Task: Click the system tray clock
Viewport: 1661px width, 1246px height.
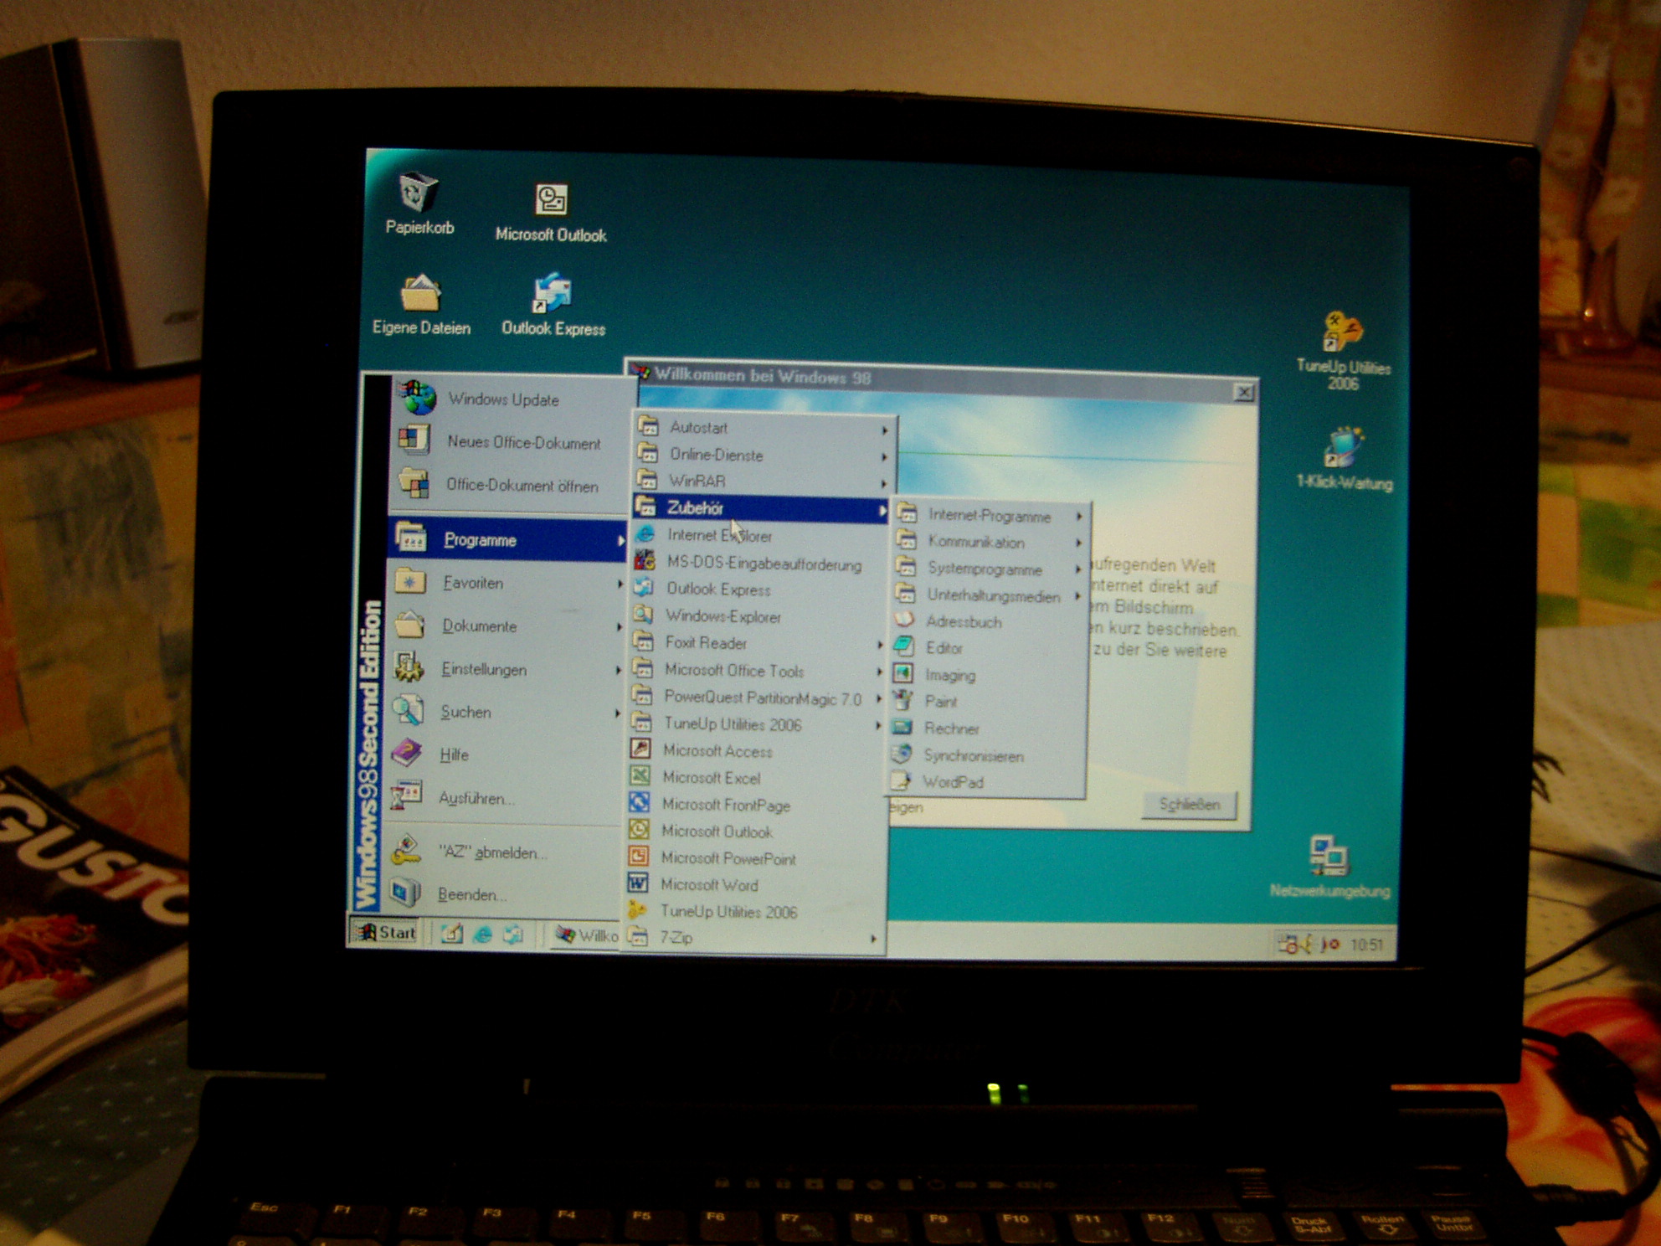Action: (x=1366, y=945)
